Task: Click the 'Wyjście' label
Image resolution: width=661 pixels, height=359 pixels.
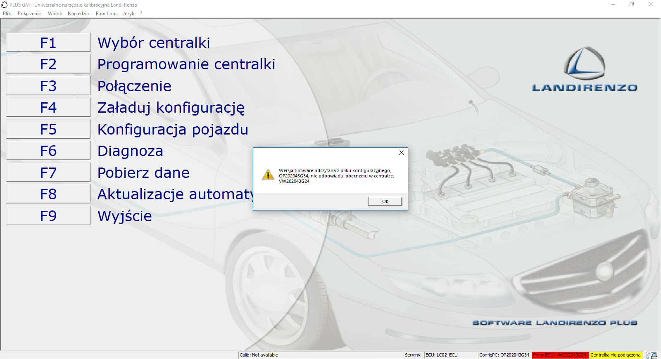Action: pyautogui.click(x=125, y=216)
